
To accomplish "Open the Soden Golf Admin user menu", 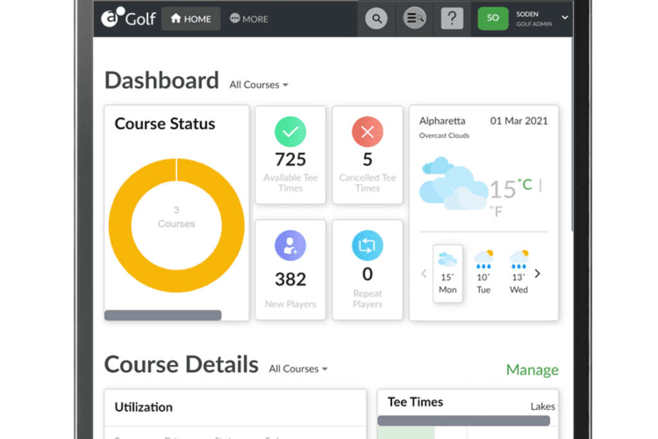I will point(564,18).
